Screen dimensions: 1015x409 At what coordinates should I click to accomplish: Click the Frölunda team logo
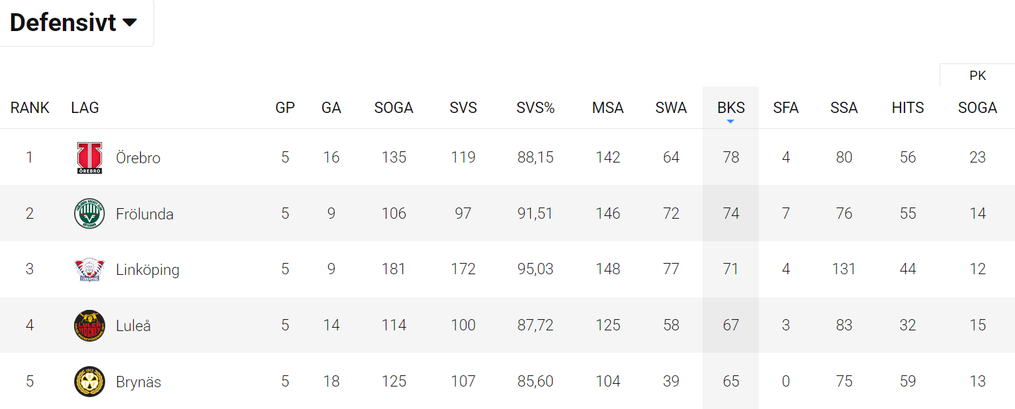coord(89,213)
